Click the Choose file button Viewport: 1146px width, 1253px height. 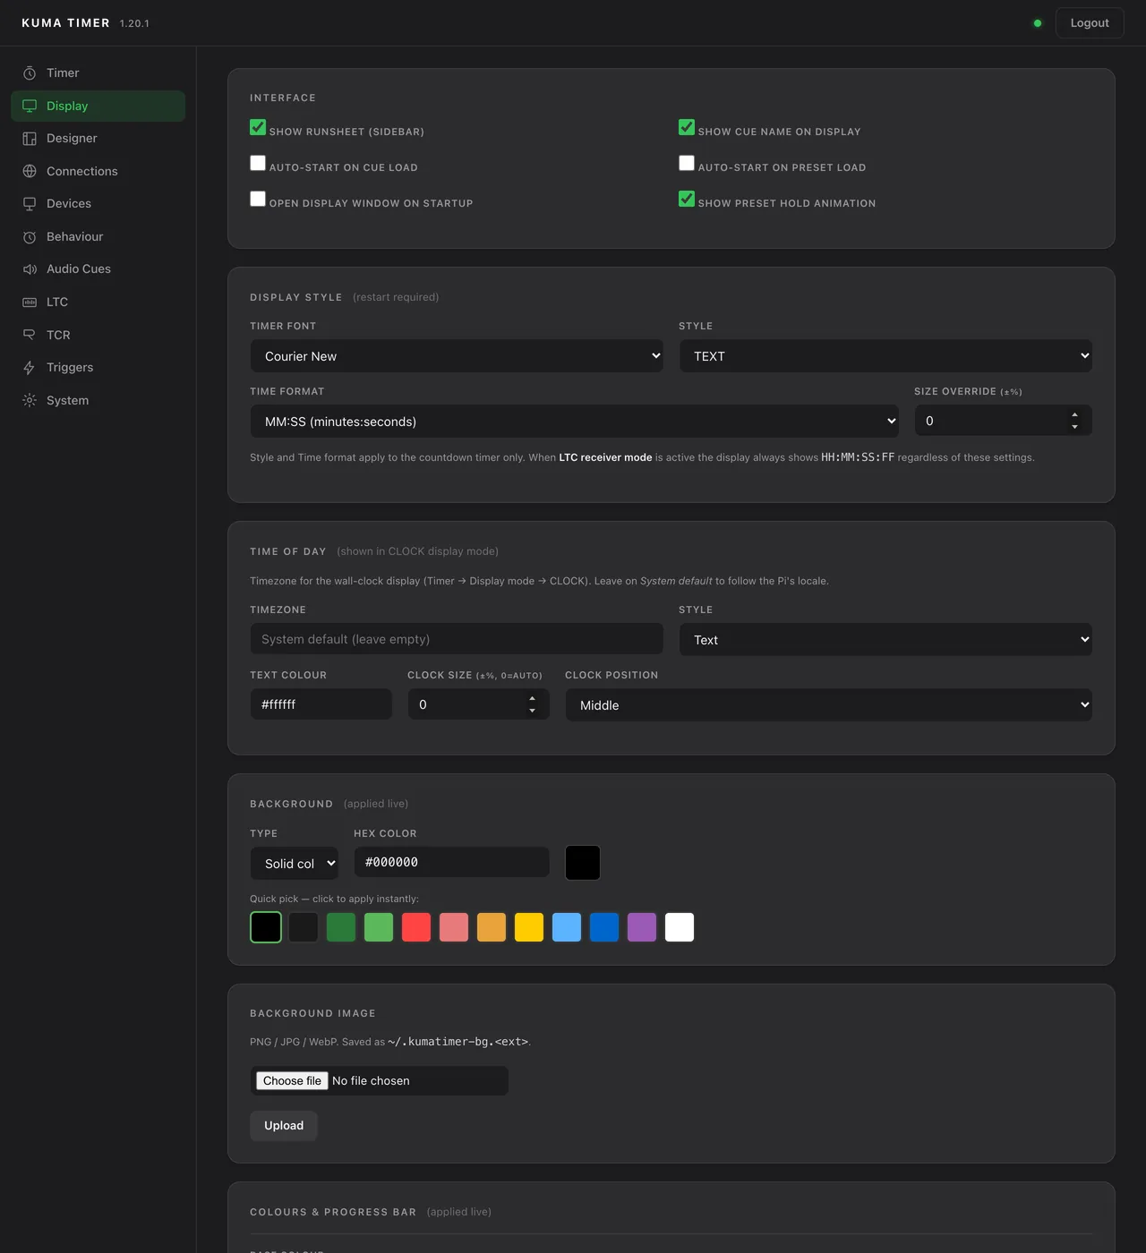(x=292, y=1081)
